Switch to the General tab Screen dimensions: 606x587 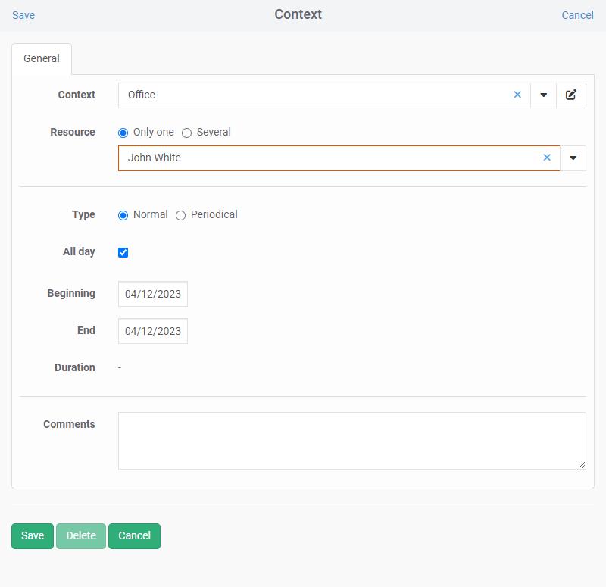tap(42, 58)
